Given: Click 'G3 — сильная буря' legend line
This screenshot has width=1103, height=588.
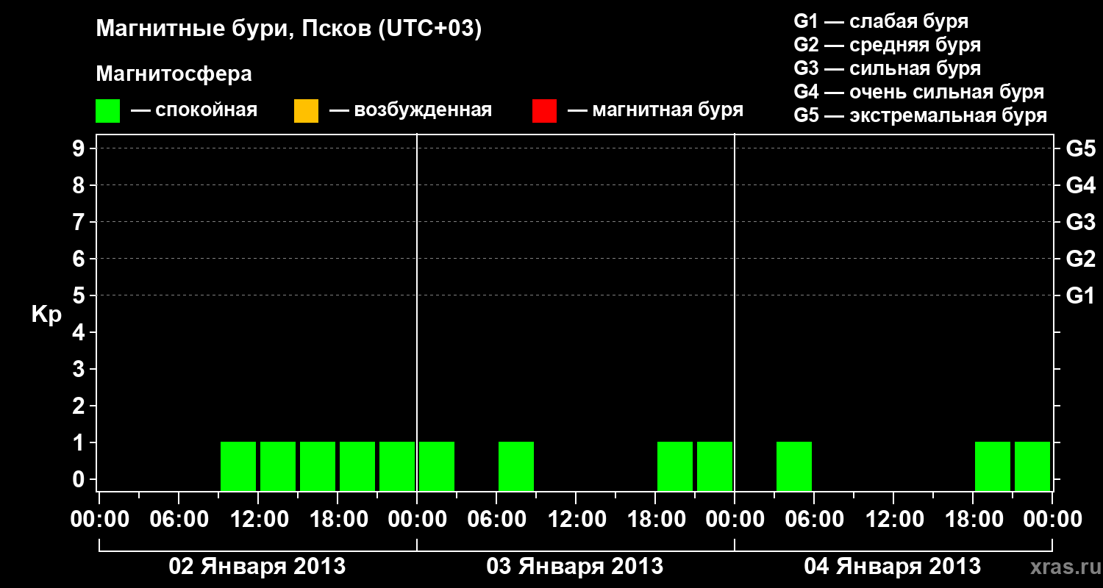Looking at the screenshot, I should [887, 68].
